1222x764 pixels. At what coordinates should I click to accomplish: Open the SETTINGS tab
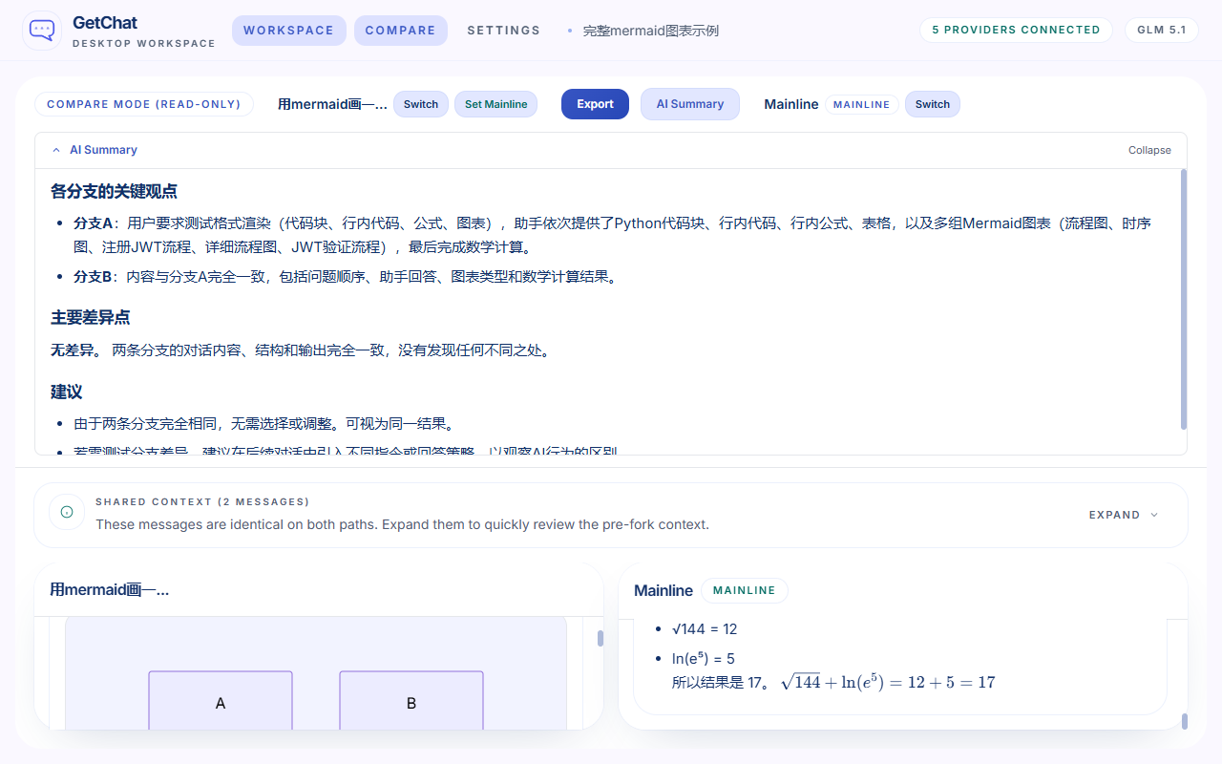(x=503, y=31)
